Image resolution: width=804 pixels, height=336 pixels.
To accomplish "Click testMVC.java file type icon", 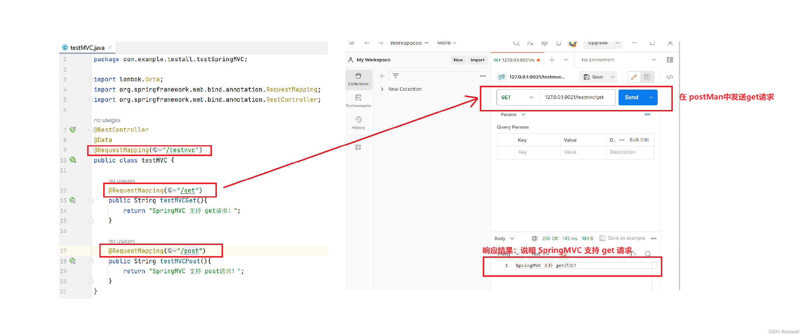I will click(x=65, y=48).
